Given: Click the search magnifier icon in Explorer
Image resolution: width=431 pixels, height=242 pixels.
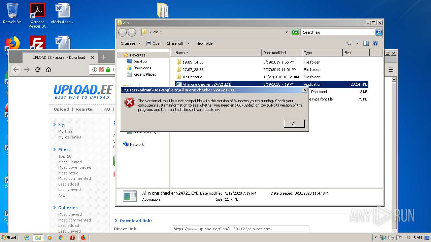Looking at the screenshot, I should point(379,32).
